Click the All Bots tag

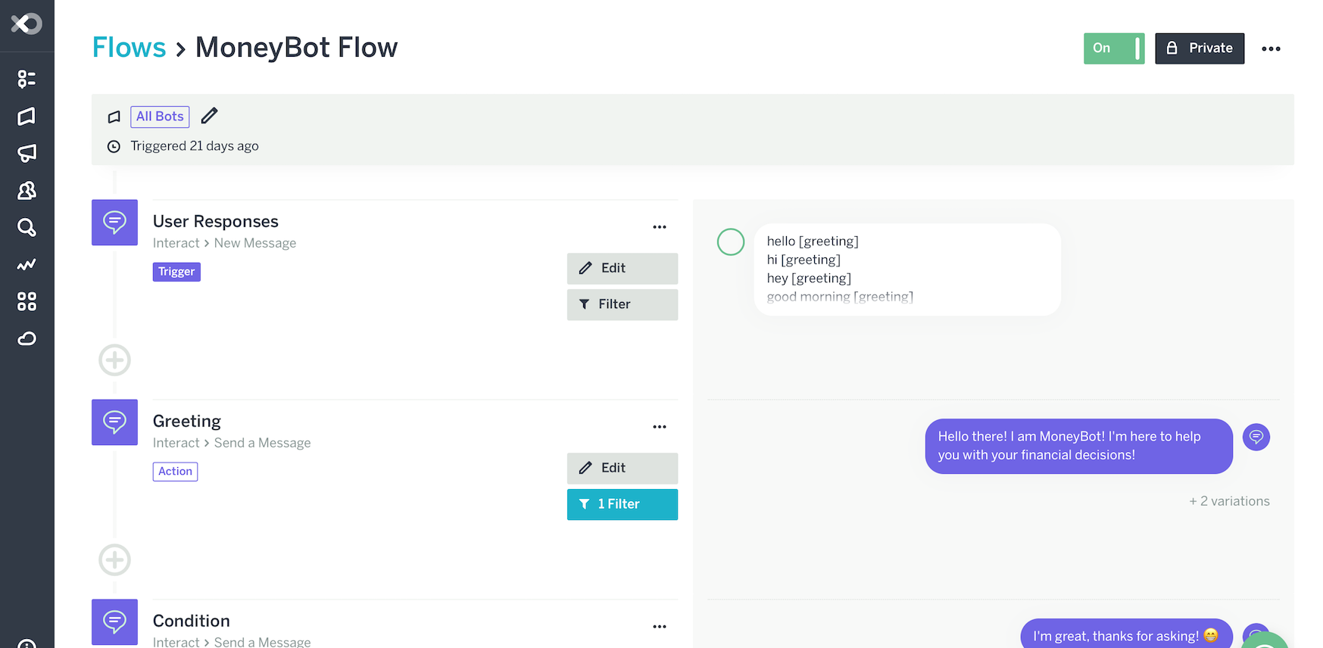pos(160,117)
